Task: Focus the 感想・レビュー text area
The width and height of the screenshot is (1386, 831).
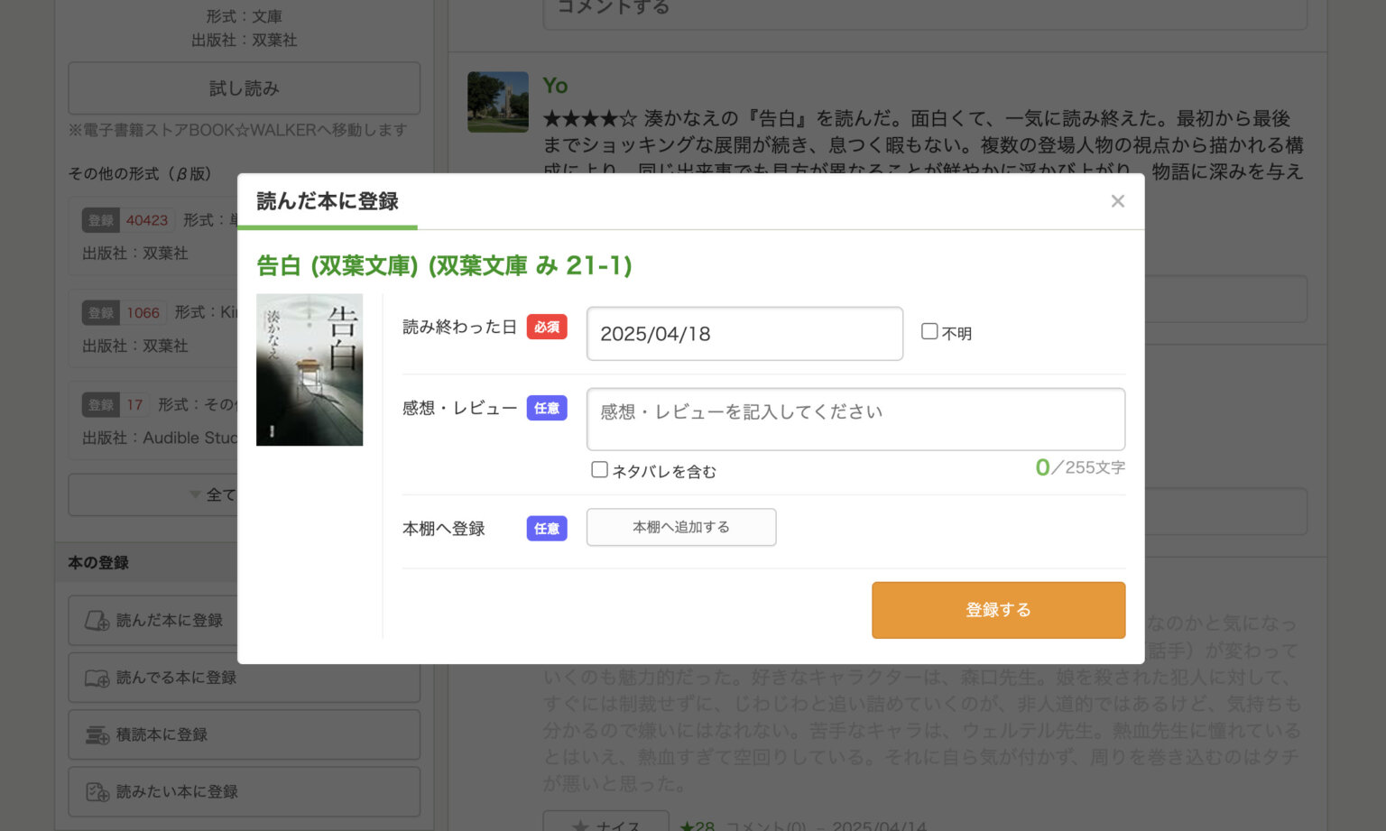Action: (855, 419)
